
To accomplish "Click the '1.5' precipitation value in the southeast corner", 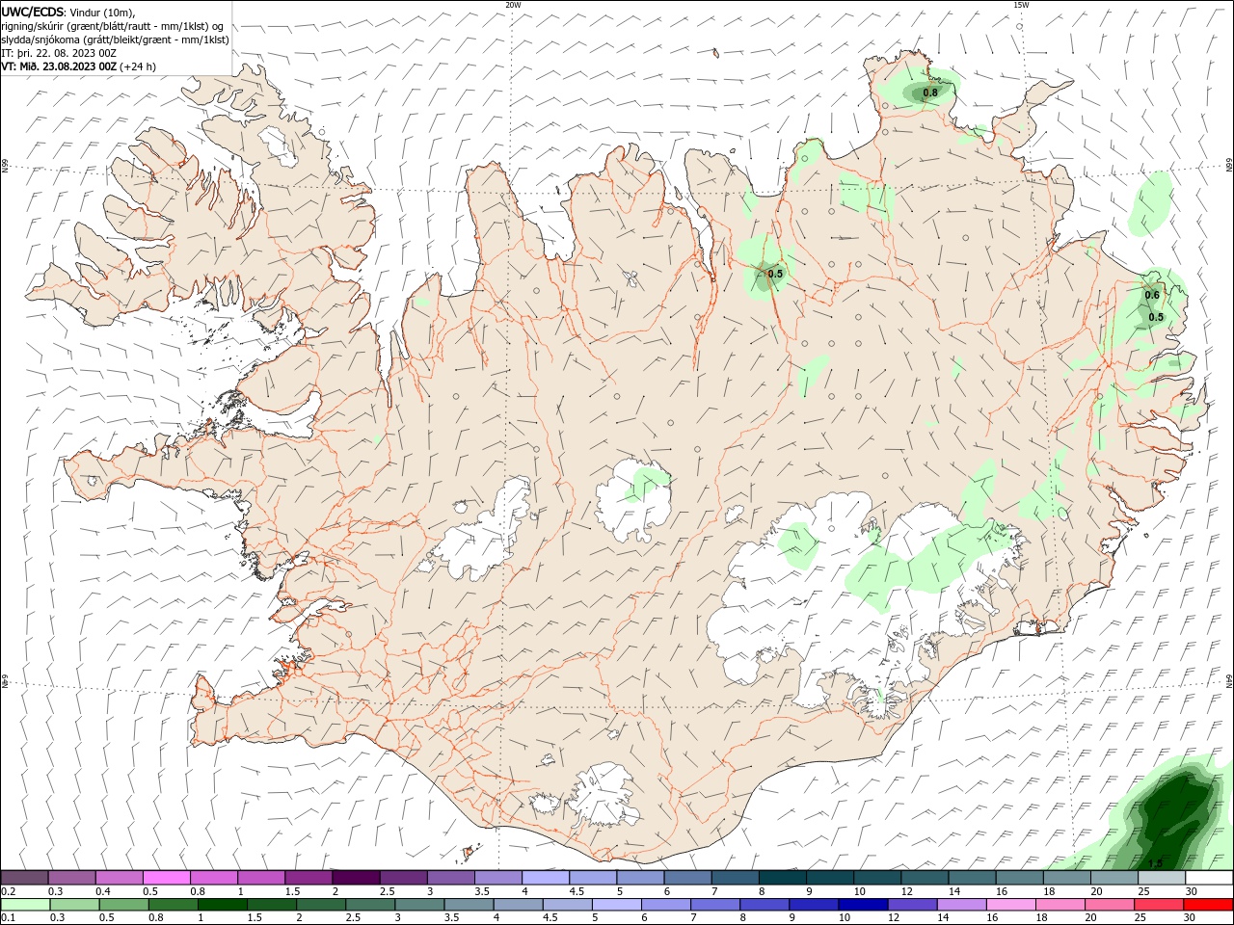I will tap(1156, 863).
